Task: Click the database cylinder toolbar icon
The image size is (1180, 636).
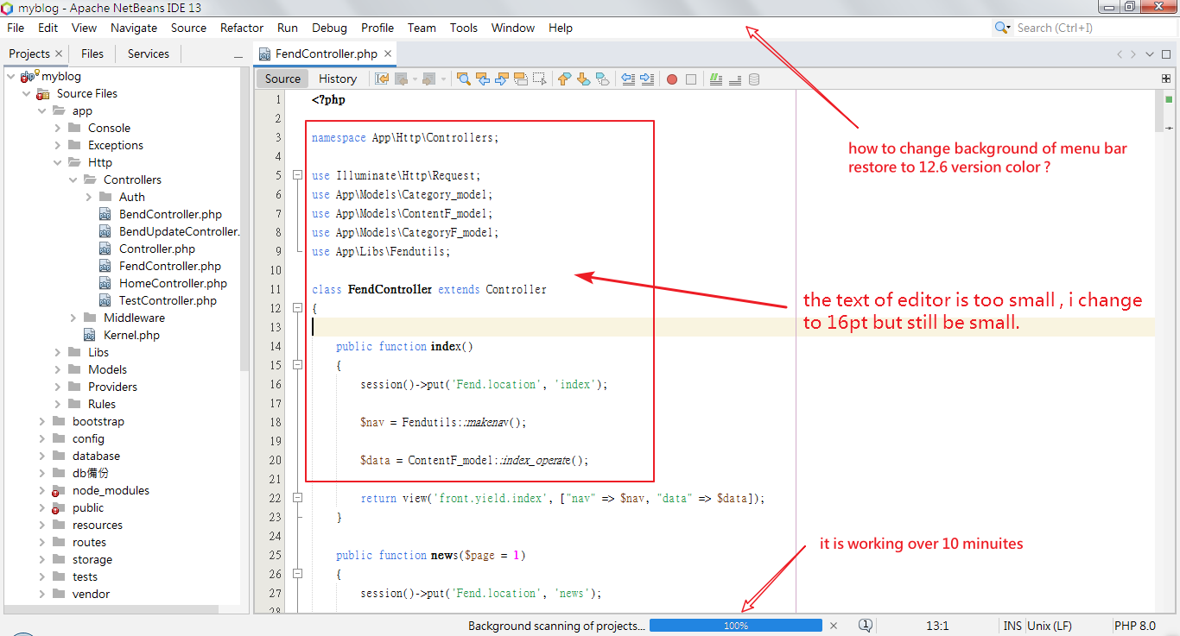Action: pyautogui.click(x=754, y=79)
